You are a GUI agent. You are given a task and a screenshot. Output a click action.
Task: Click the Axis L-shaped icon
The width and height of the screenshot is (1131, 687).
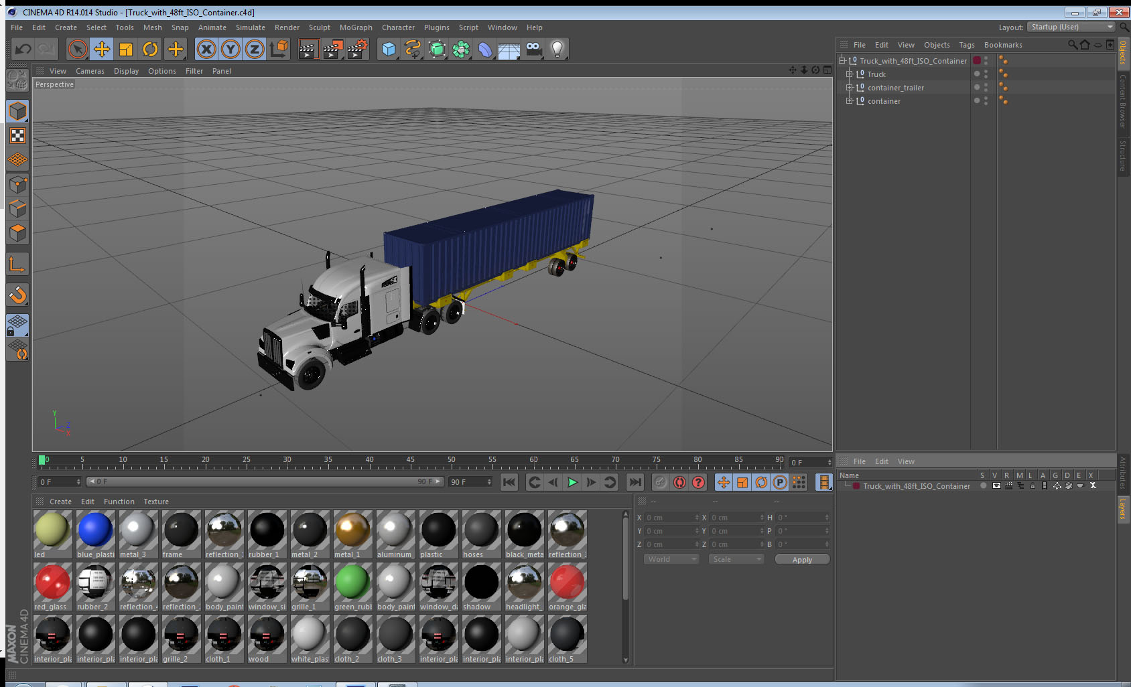click(x=17, y=264)
